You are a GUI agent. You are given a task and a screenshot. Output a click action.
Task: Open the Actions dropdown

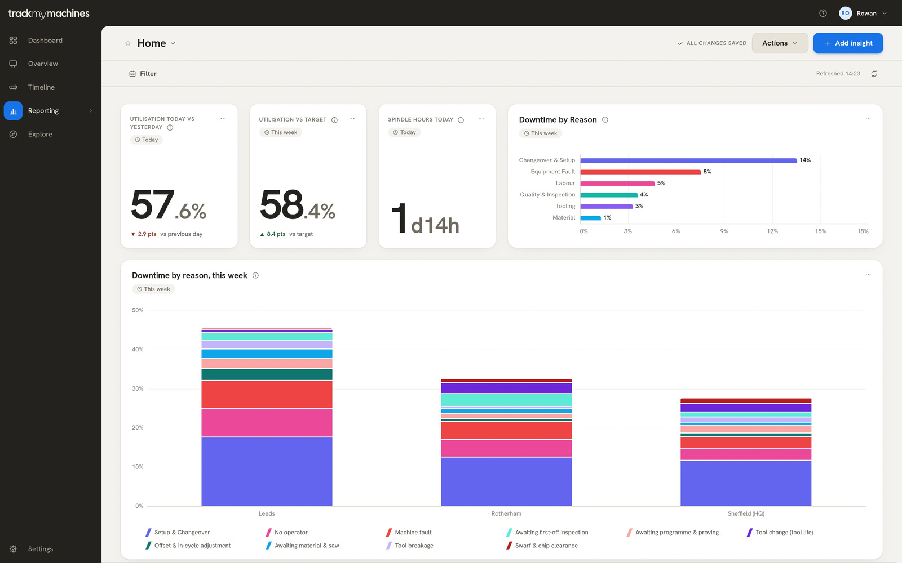(x=780, y=43)
